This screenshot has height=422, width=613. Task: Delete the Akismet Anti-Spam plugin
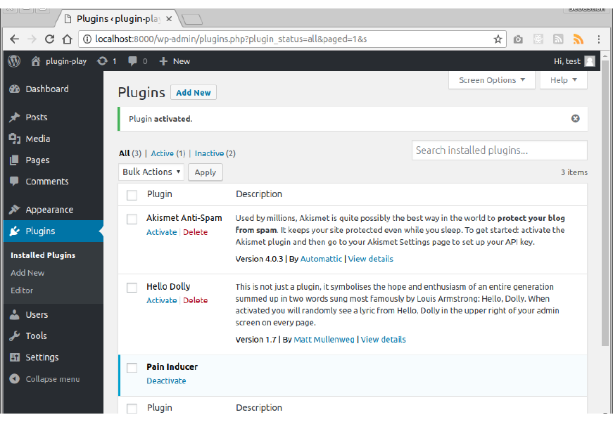point(195,232)
